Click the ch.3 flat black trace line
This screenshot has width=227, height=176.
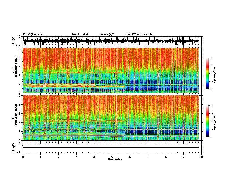tap(111, 147)
